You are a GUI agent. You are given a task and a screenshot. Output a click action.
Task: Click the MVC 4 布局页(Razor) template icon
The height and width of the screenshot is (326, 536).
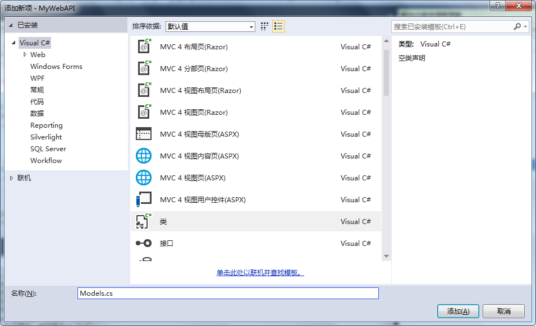click(x=144, y=46)
